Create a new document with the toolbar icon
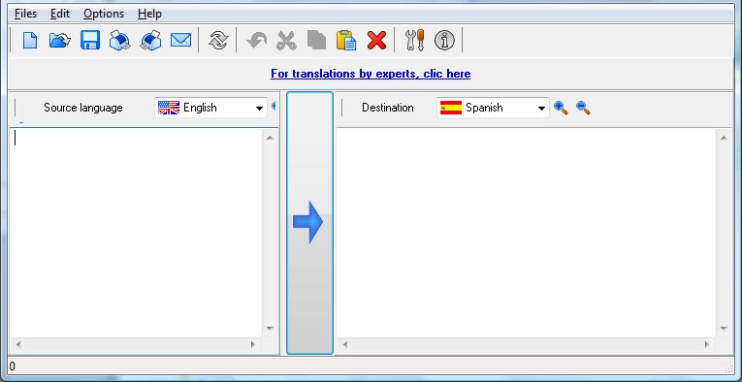Viewport: 742px width, 382px height. (x=30, y=40)
